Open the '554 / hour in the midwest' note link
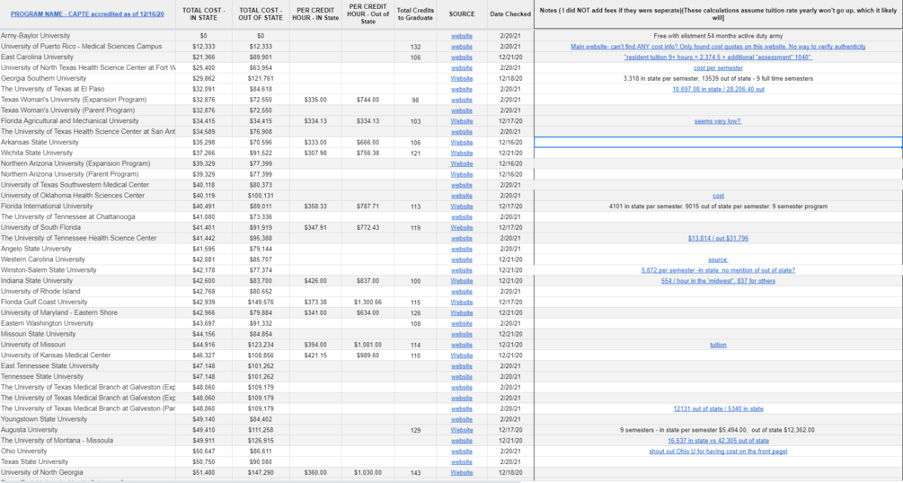The width and height of the screenshot is (903, 483). 718,281
